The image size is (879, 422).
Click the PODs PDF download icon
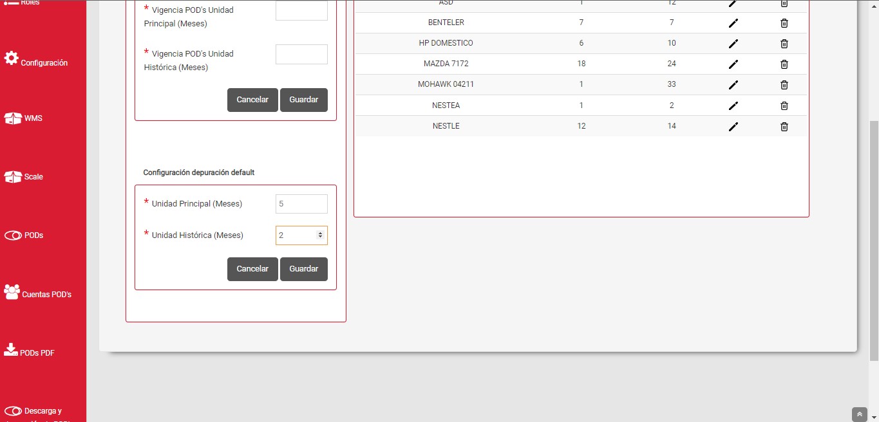tap(11, 349)
